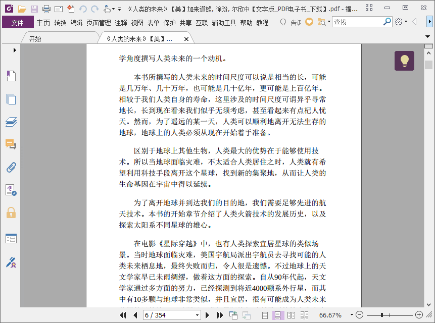The height and width of the screenshot is (323, 435).
Task: Go to the last page
Action: click(220, 315)
